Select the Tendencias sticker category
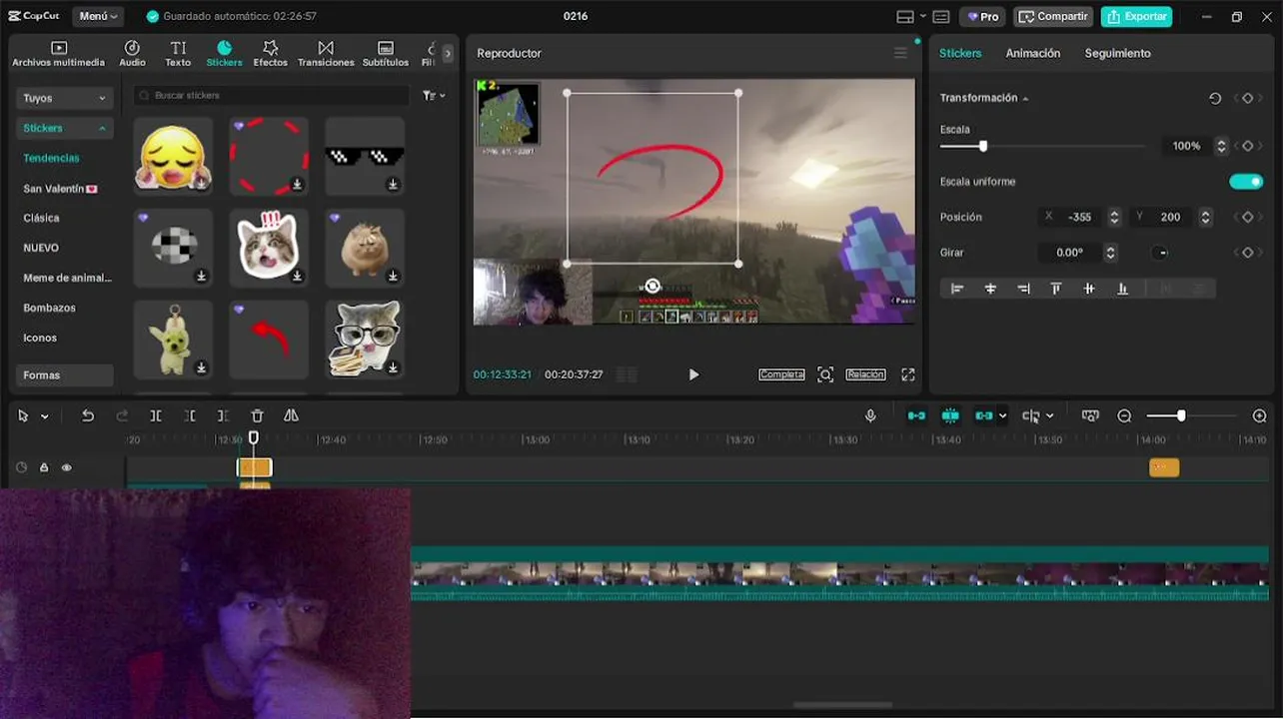1283x719 pixels. (51, 158)
